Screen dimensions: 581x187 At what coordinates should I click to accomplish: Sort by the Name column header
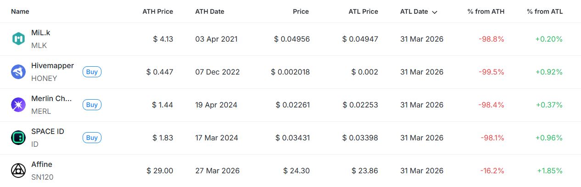click(20, 11)
